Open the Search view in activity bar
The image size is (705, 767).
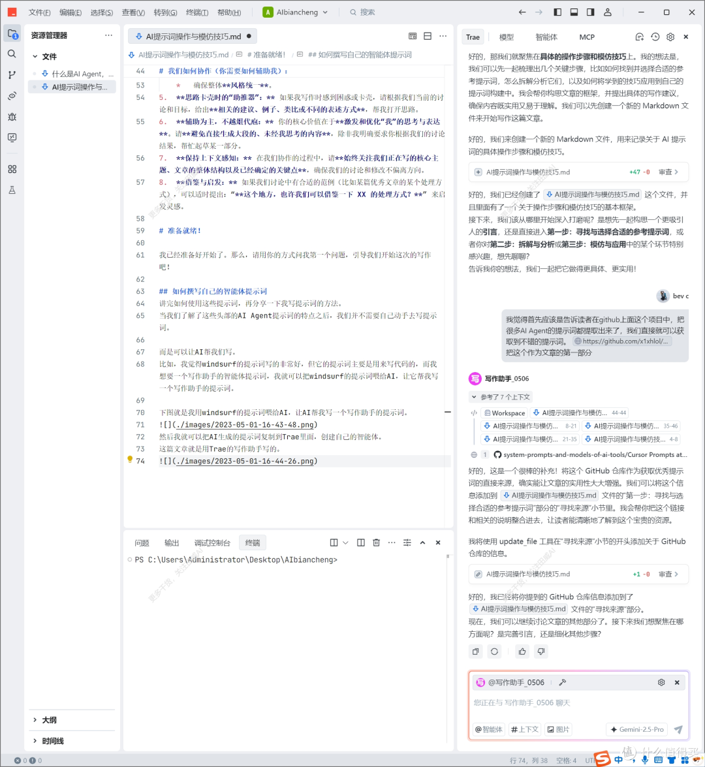tap(12, 54)
